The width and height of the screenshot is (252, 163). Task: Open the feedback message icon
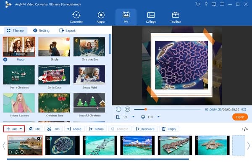pyautogui.click(x=214, y=4)
